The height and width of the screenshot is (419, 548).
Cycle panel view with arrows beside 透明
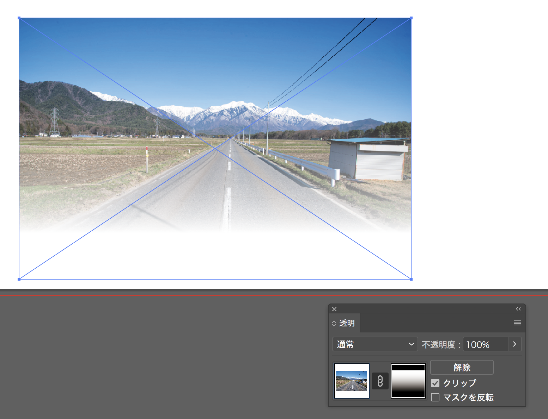pos(334,323)
